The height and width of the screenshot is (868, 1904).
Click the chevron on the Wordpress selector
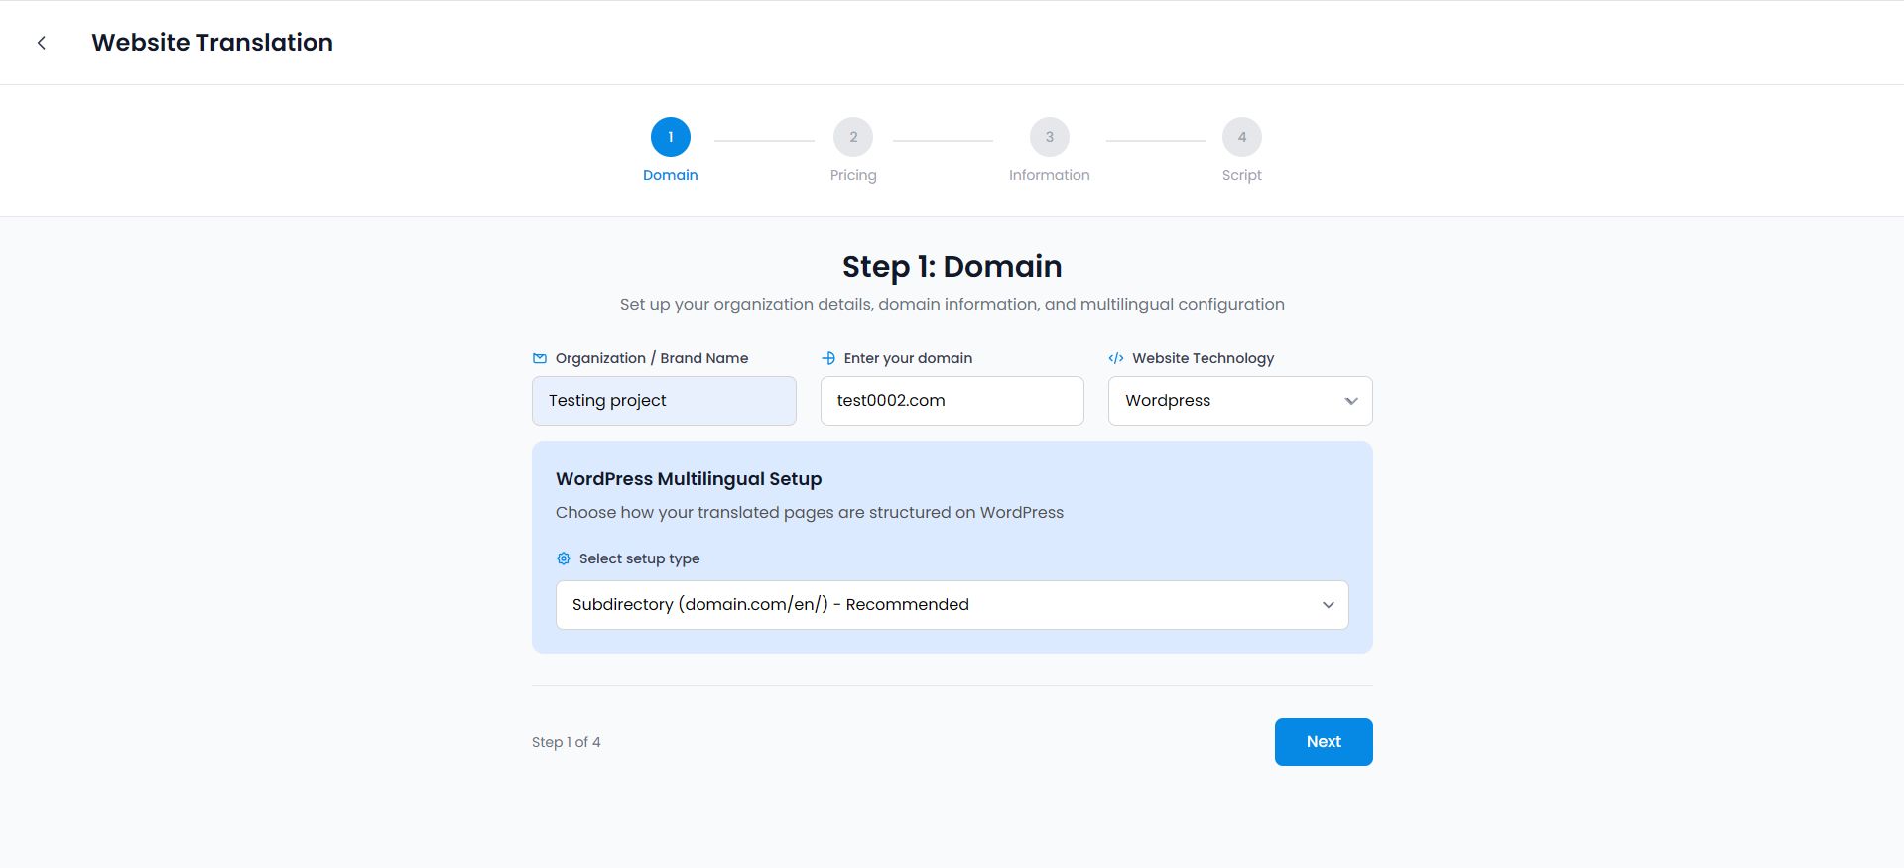pos(1350,401)
